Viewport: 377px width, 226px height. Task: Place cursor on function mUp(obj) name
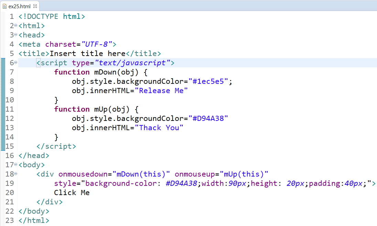112,110
